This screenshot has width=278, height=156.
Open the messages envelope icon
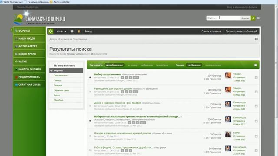pyautogui.click(x=72, y=31)
